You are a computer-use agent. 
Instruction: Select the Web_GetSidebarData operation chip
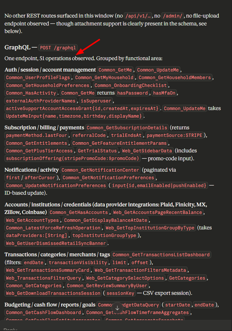pyautogui.click(x=147, y=151)
